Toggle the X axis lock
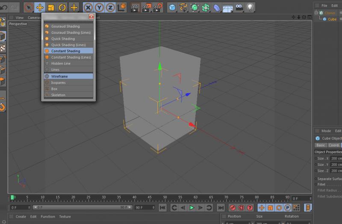 [x=88, y=7]
